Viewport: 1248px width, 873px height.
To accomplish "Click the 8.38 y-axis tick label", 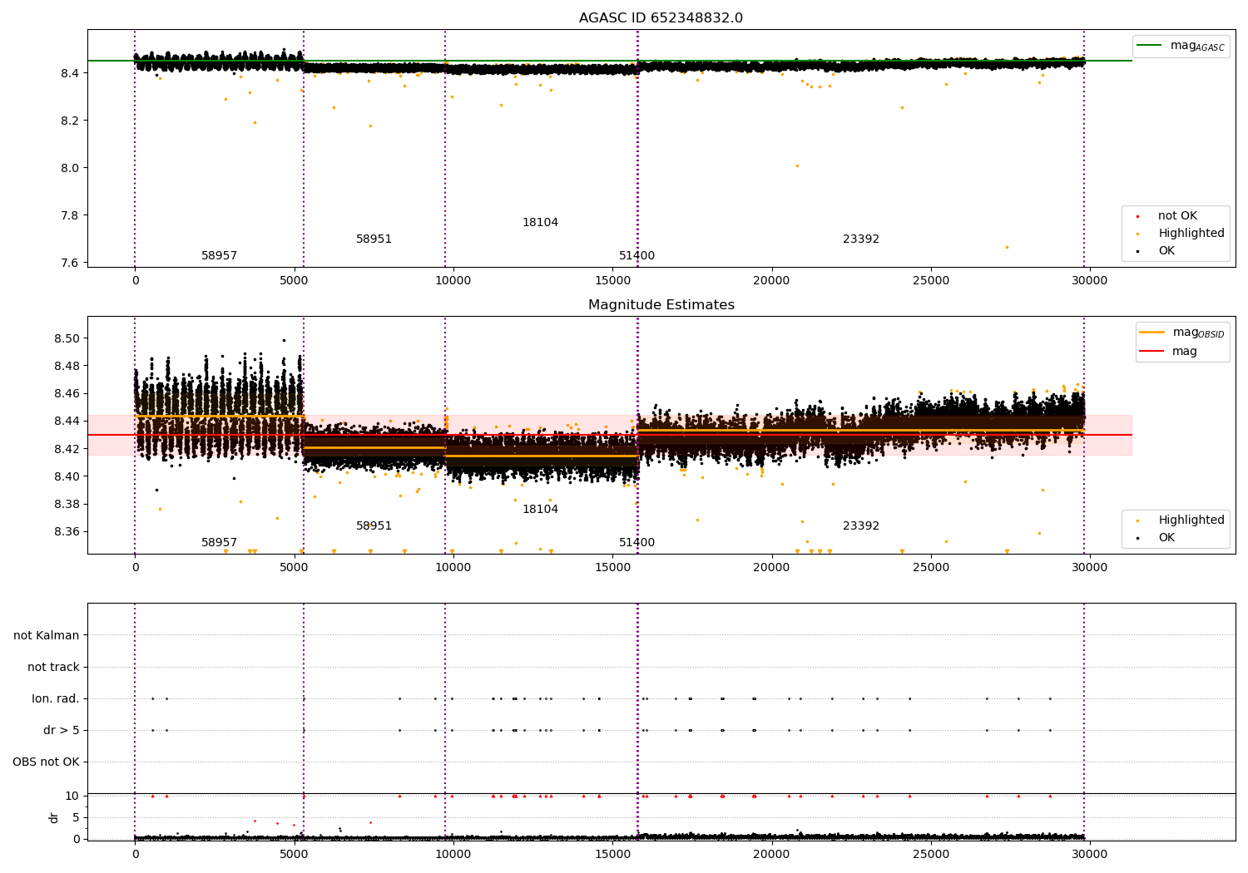I will 67,504.
